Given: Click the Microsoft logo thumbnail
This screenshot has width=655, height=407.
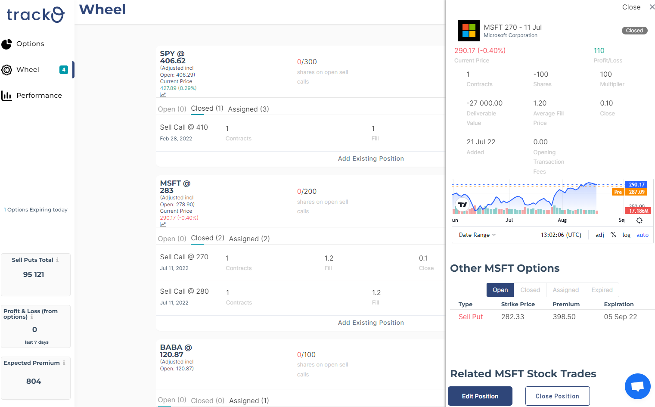Looking at the screenshot, I should click(469, 31).
